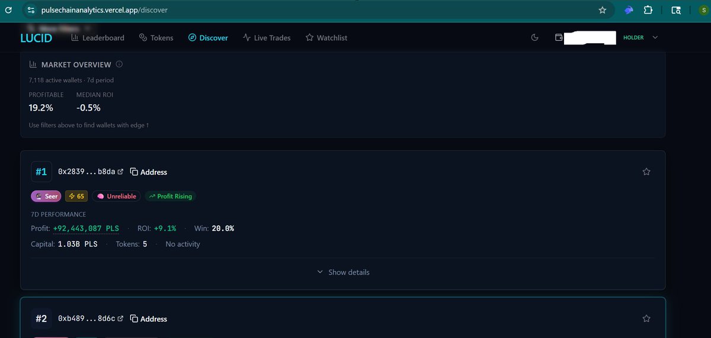
Task: Expand Show details for wallet #1
Action: pyautogui.click(x=344, y=272)
